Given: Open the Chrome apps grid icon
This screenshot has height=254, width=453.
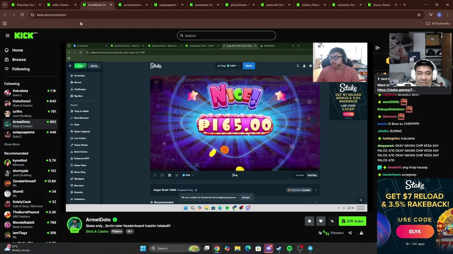Looking at the screenshot, I should pos(5,24).
